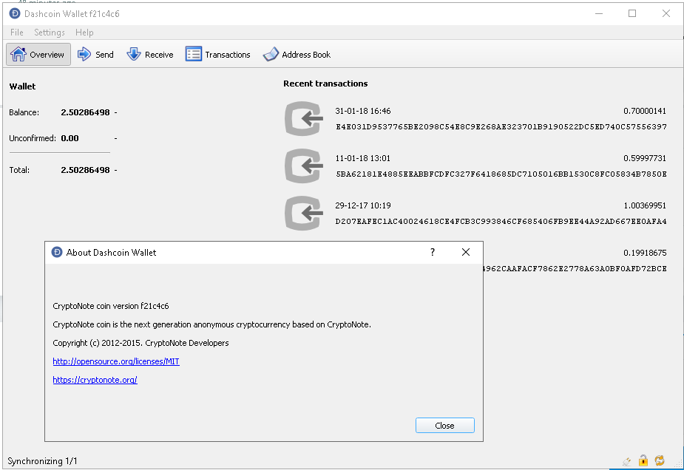Image resolution: width=684 pixels, height=470 pixels.
Task: Click the Copyright 2012-2015 CryptoNote Developers text
Action: [x=140, y=343]
